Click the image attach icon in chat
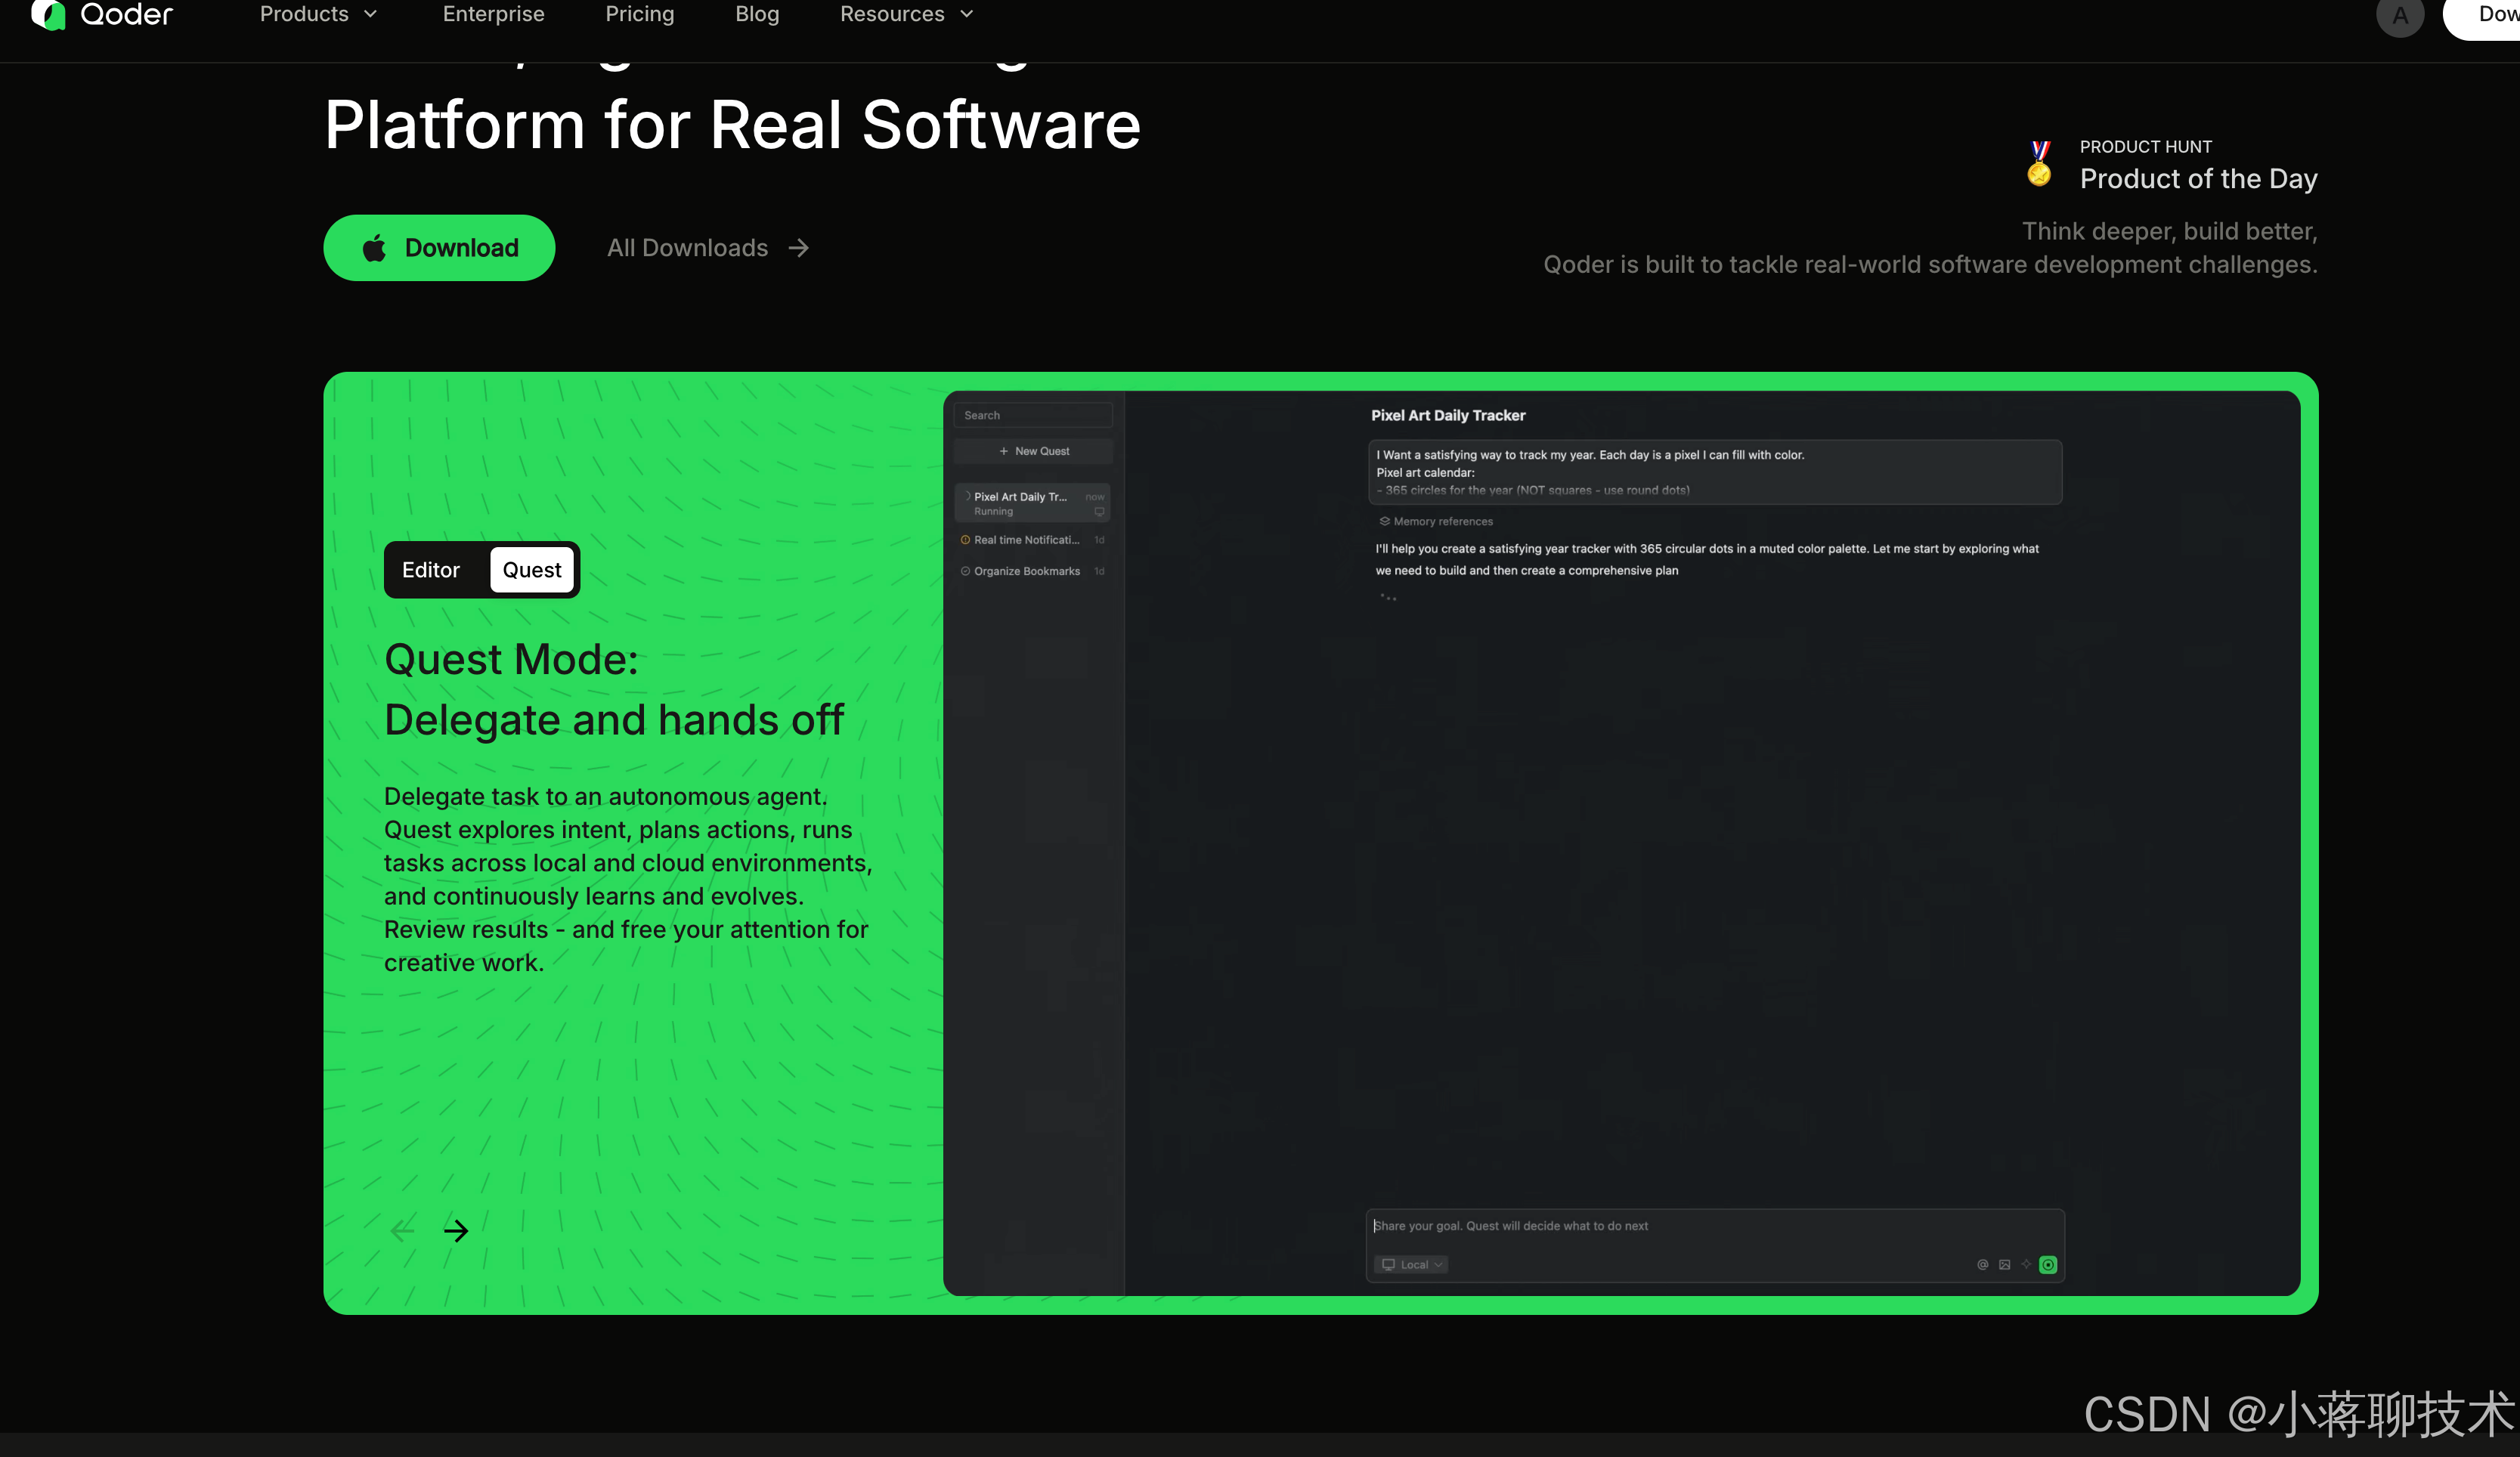This screenshot has height=1457, width=2520. pyautogui.click(x=2004, y=1264)
